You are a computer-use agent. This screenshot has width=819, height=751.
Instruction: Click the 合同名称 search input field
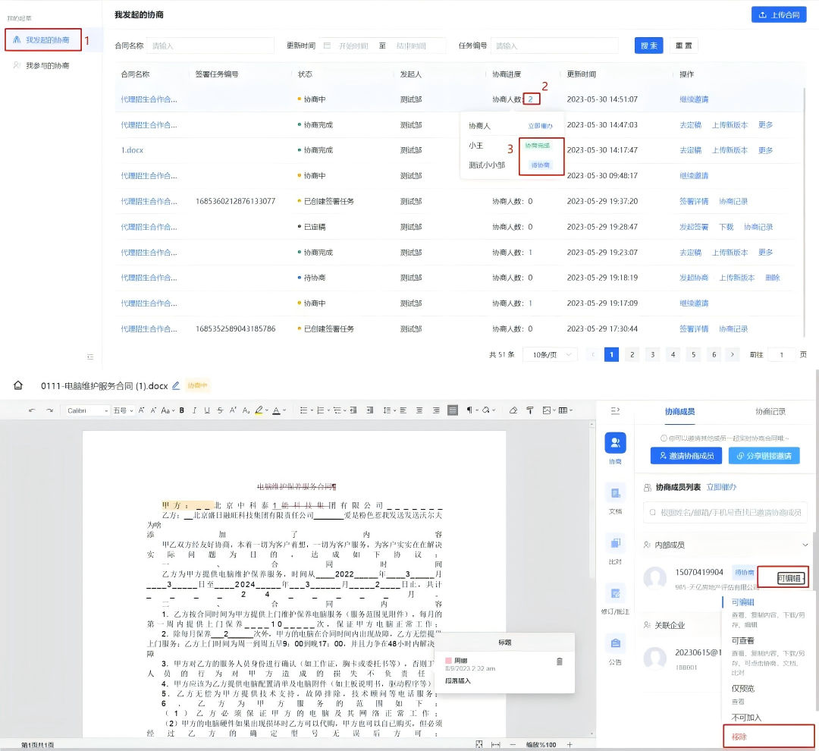pyautogui.click(x=210, y=46)
